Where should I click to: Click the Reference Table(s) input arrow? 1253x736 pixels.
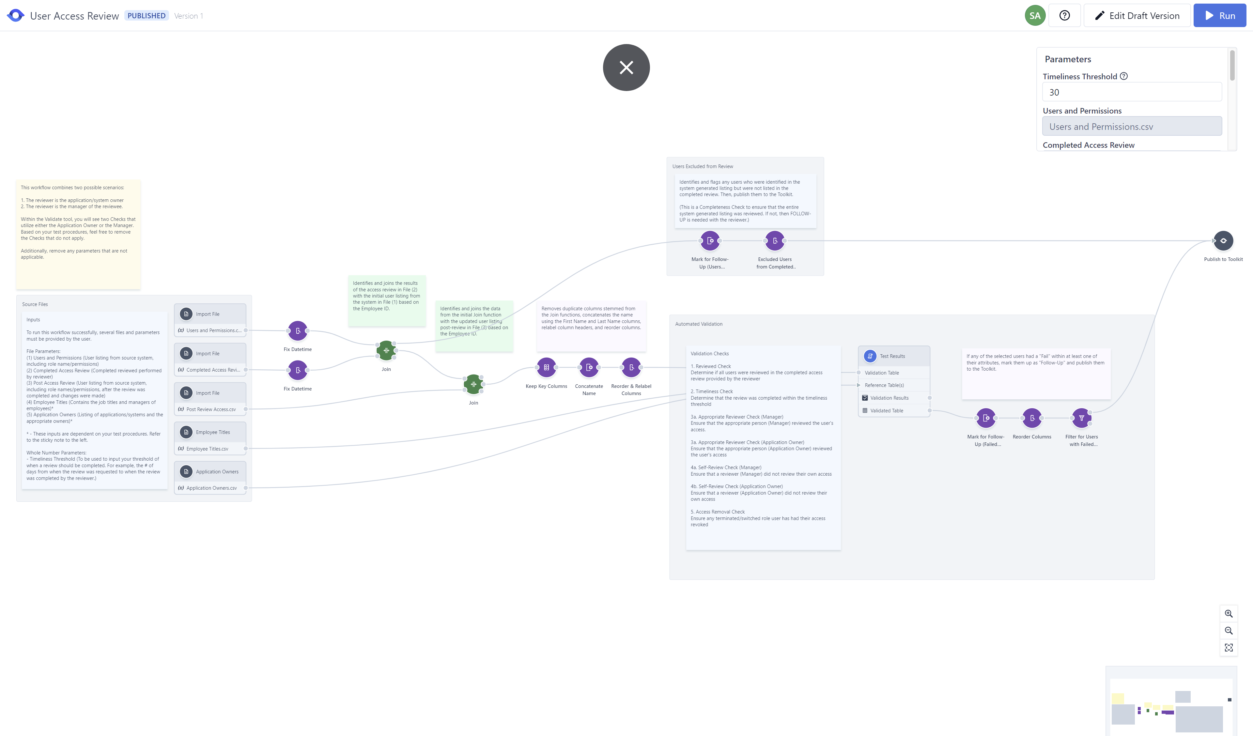click(859, 385)
